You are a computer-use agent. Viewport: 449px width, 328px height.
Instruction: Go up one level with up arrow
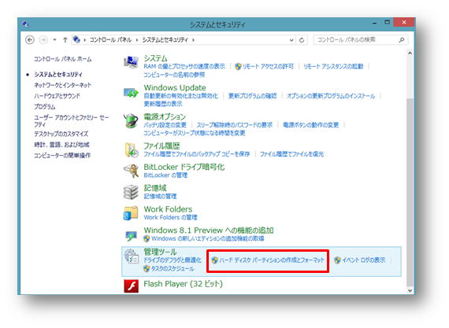[65, 40]
